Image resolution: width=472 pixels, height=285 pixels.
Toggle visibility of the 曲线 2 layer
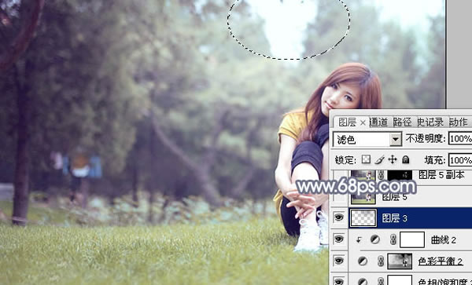[x=338, y=239]
